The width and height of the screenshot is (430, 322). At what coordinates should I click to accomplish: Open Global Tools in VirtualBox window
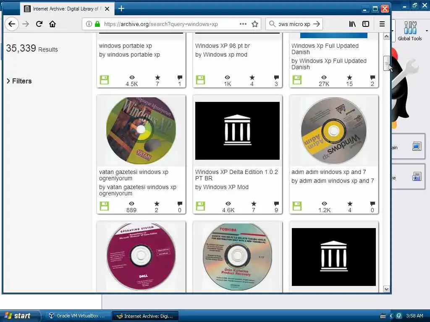click(x=410, y=31)
